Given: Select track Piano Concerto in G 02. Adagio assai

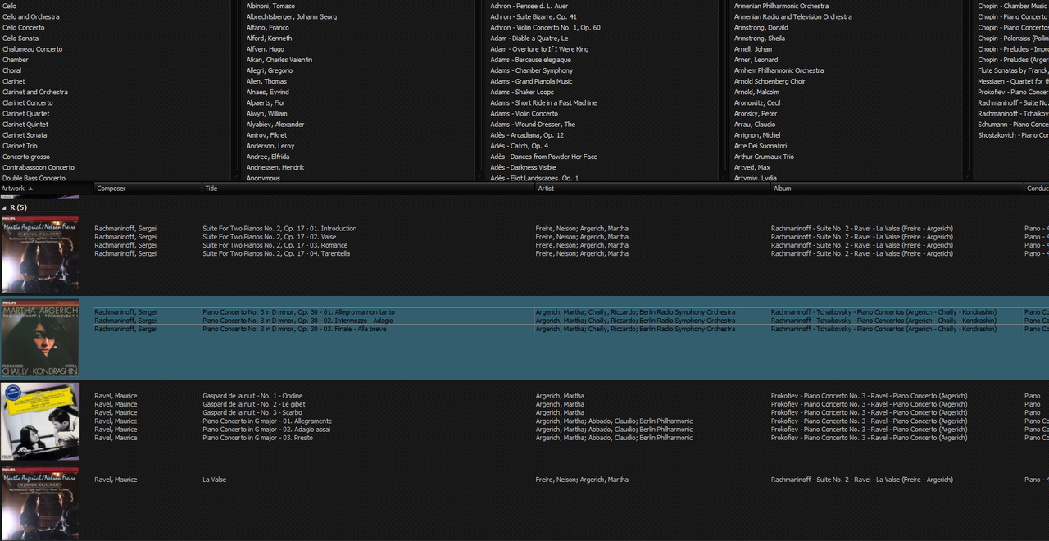Looking at the screenshot, I should point(266,430).
